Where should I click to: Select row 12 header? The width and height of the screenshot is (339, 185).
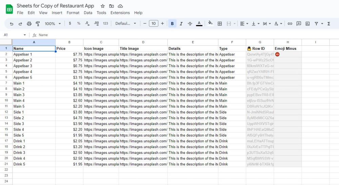pos(6,112)
